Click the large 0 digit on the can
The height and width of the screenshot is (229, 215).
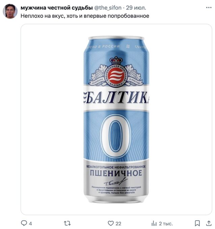coord(116,136)
